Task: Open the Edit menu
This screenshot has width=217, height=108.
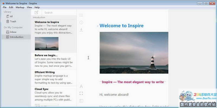Action: pos(11,7)
